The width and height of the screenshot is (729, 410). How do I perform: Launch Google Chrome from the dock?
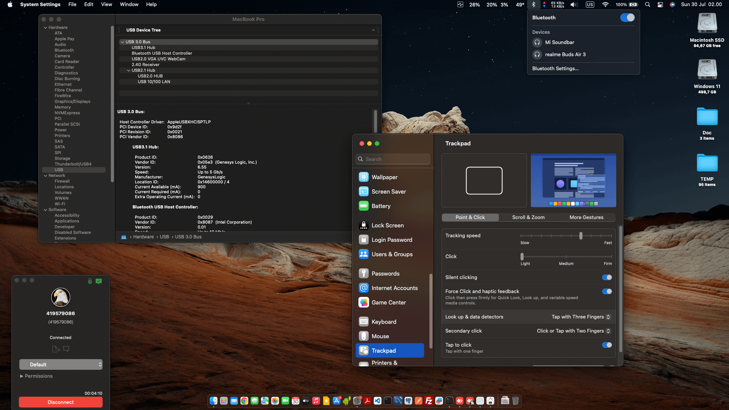245,401
